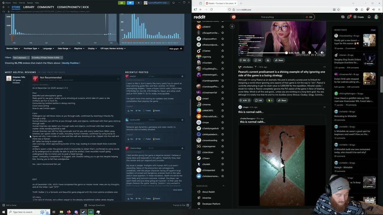Viewport: 383px width, 215px height.
Task: Click the Ask button in Reddit search
Action: tap(309, 17)
